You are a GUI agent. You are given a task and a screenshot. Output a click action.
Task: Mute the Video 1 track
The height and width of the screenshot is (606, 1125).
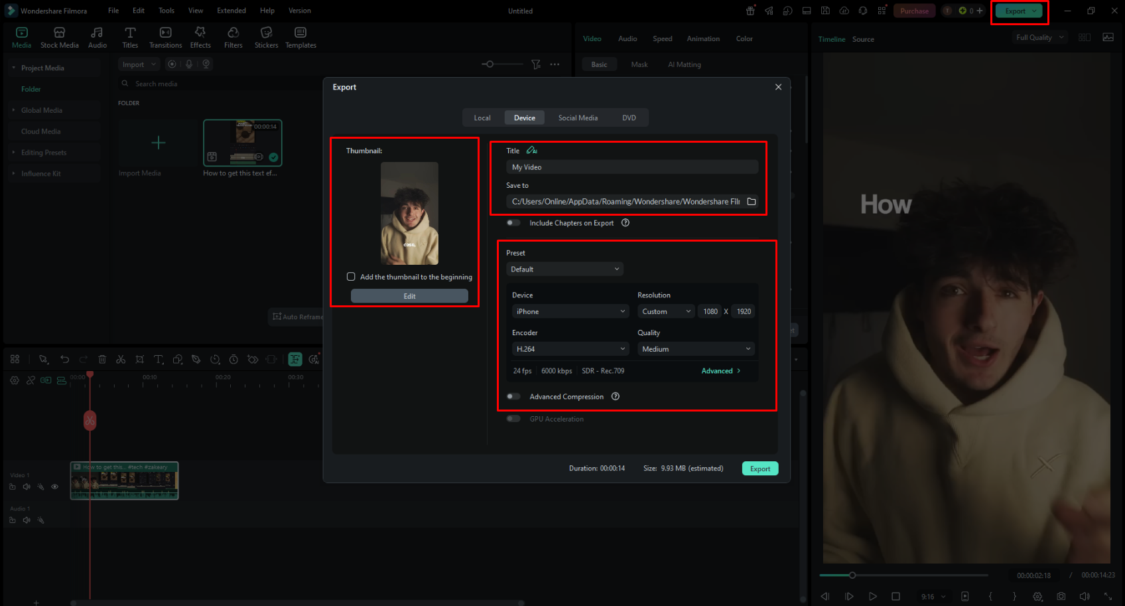[27, 487]
